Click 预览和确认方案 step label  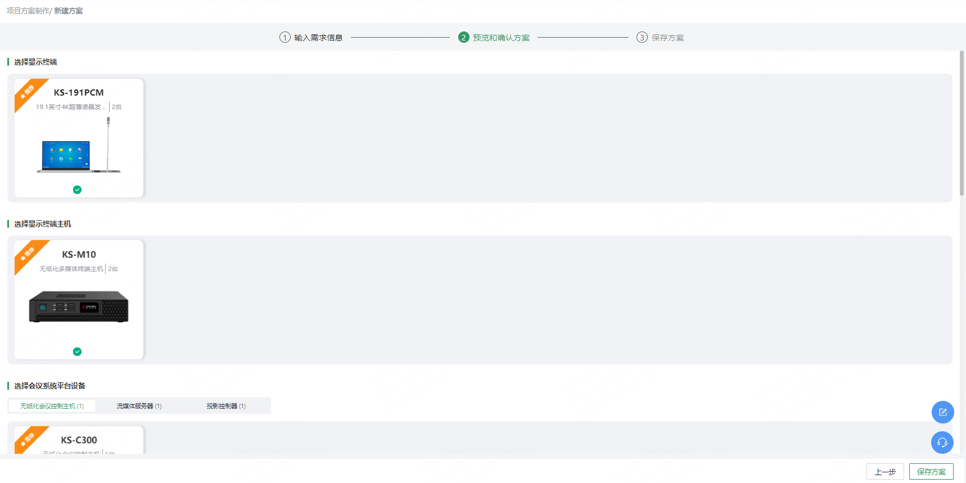(501, 38)
